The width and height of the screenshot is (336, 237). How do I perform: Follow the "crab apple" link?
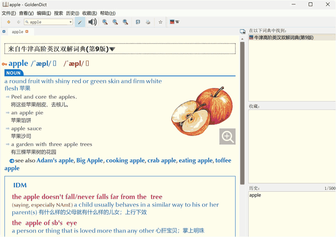[x=162, y=161]
